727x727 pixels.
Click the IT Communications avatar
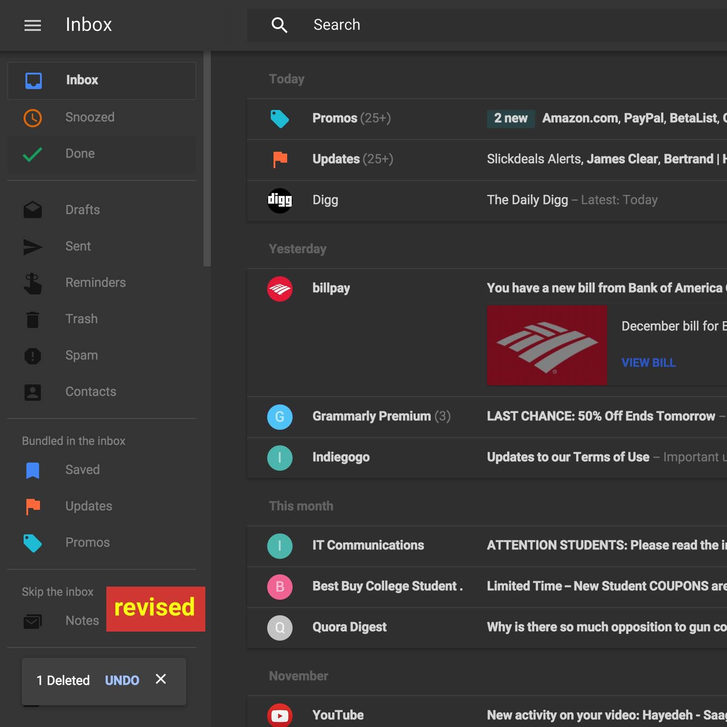pos(280,546)
